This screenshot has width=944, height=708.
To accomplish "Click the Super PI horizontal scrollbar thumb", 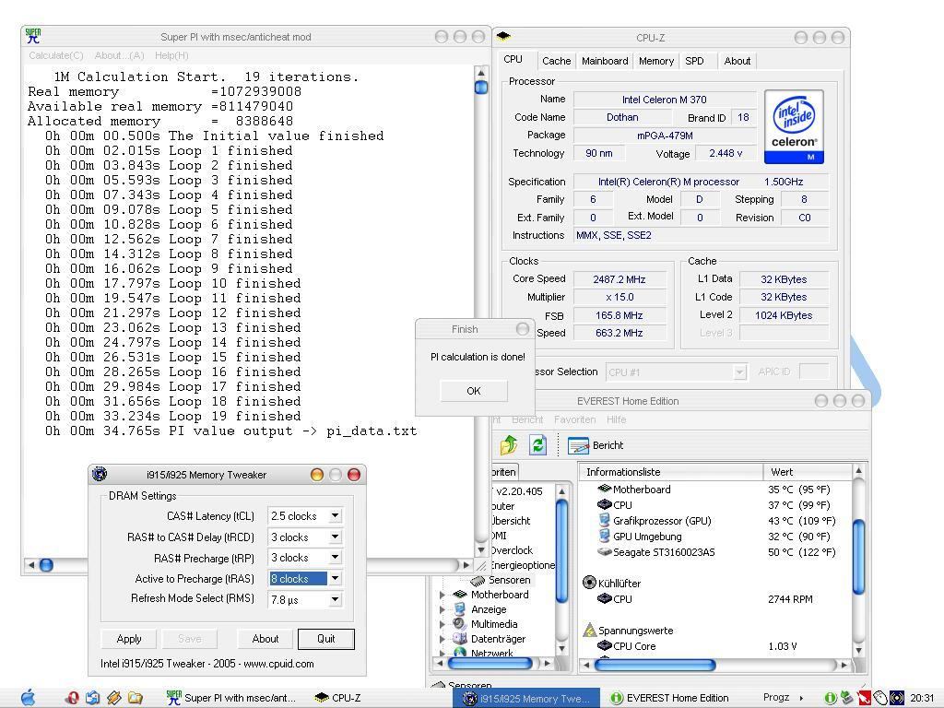I will click(46, 565).
